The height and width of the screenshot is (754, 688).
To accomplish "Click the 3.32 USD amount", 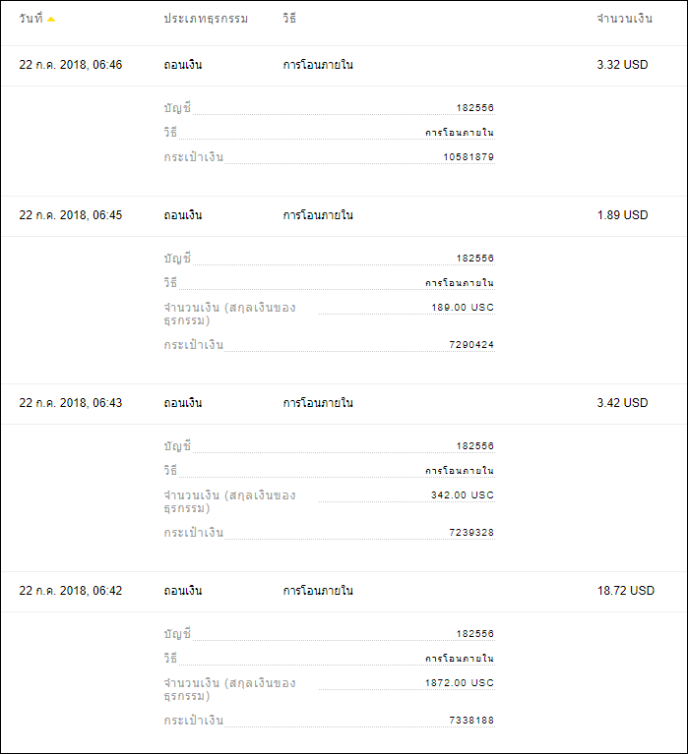I will point(622,65).
